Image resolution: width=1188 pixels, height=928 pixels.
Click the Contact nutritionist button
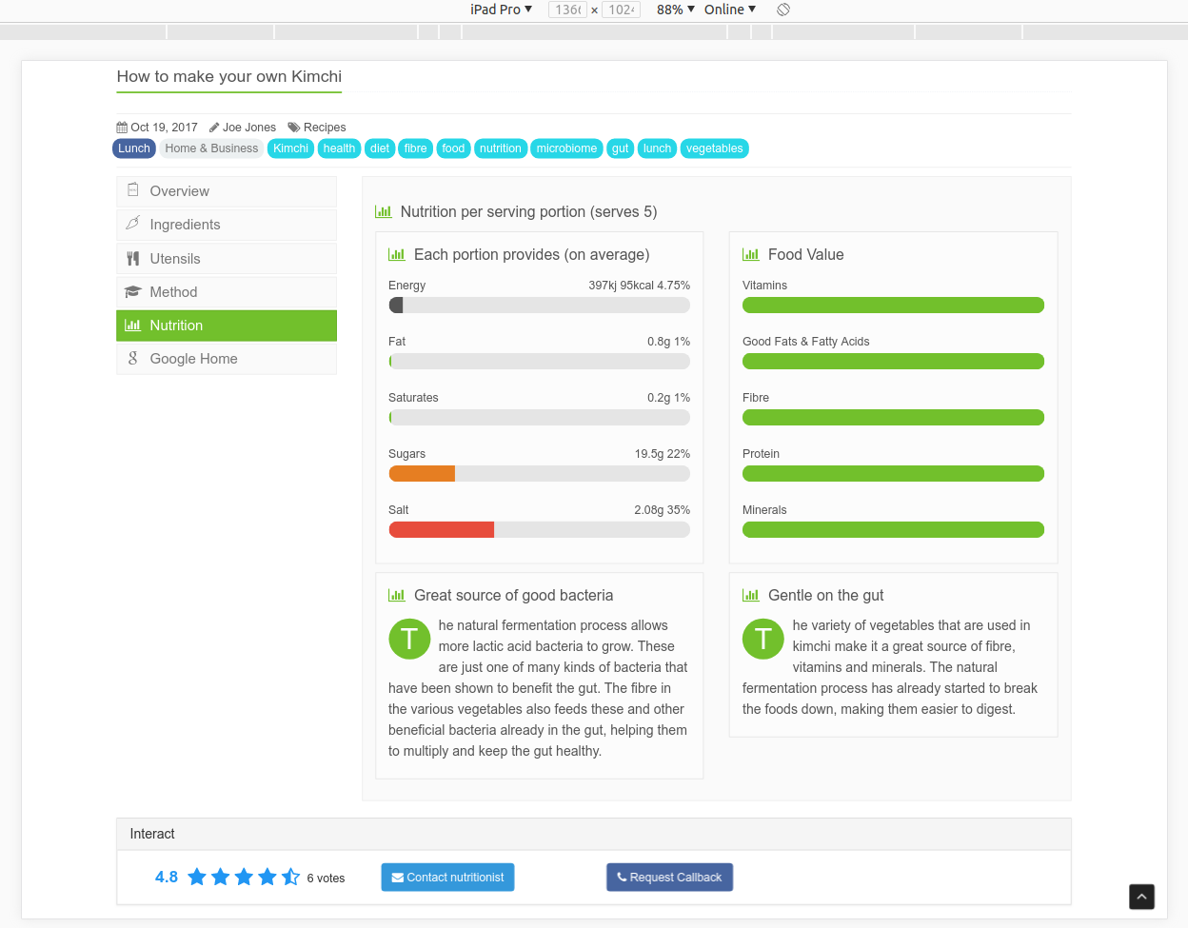click(x=447, y=878)
